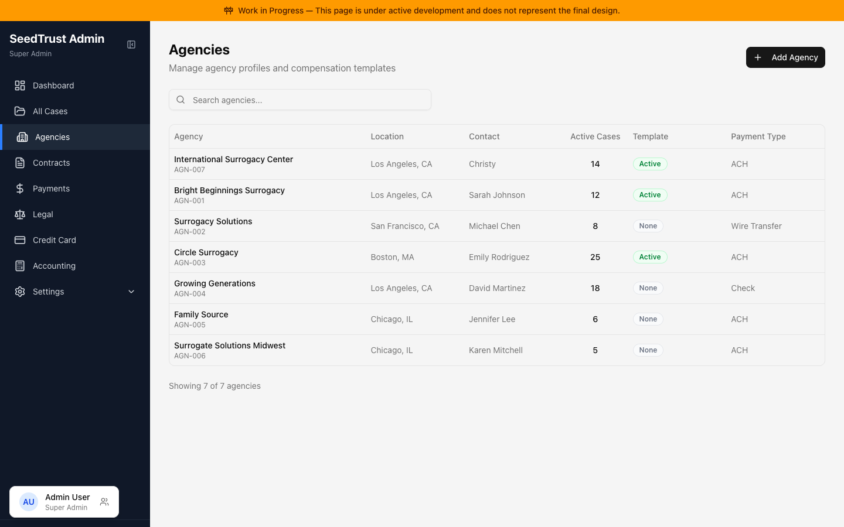Viewport: 844px width, 527px height.
Task: Open Settings menu item label
Action: tap(48, 292)
